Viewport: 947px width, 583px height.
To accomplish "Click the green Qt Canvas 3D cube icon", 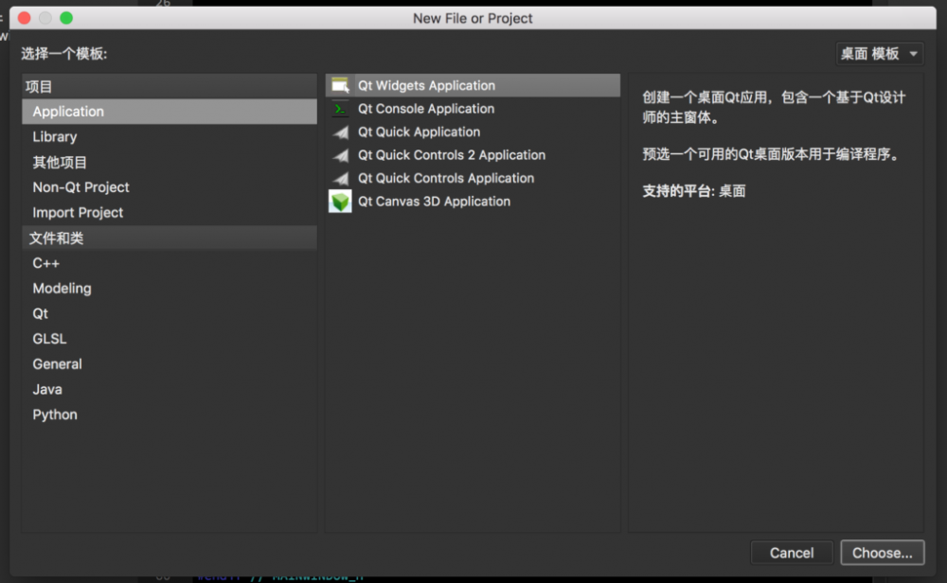I will coord(340,202).
